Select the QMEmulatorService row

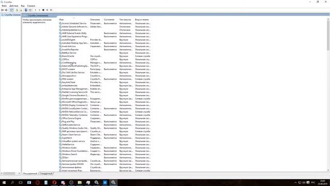click(105, 125)
